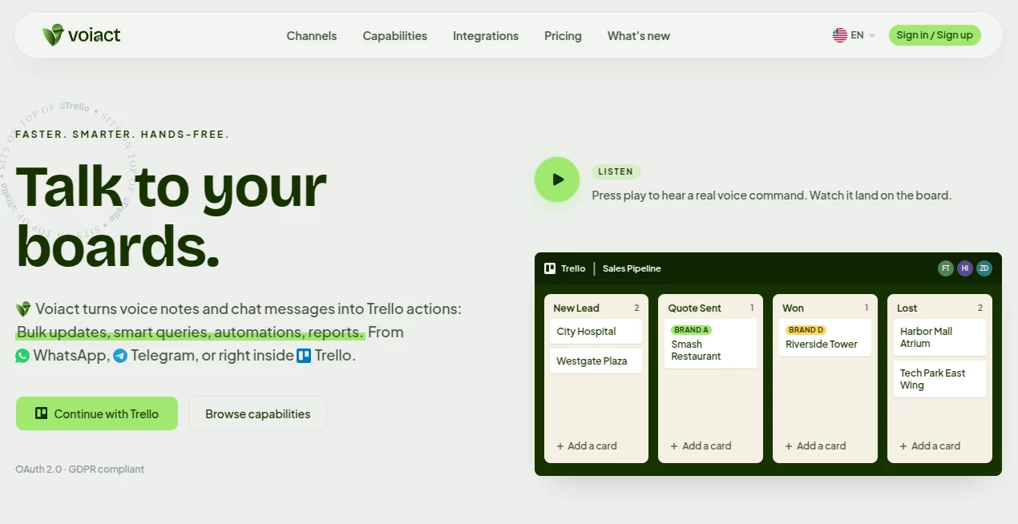Screen dimensions: 1018x524
Task: Open the What's new page
Action: (x=639, y=36)
